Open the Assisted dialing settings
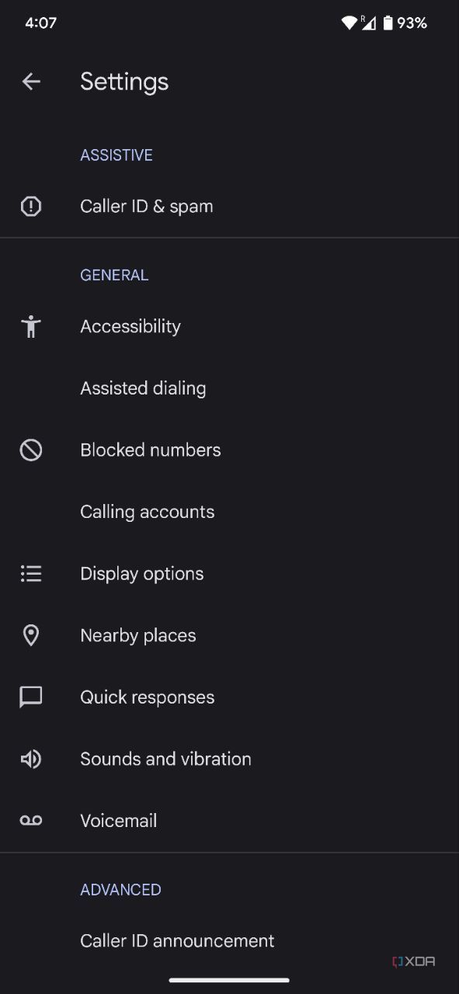 point(143,388)
